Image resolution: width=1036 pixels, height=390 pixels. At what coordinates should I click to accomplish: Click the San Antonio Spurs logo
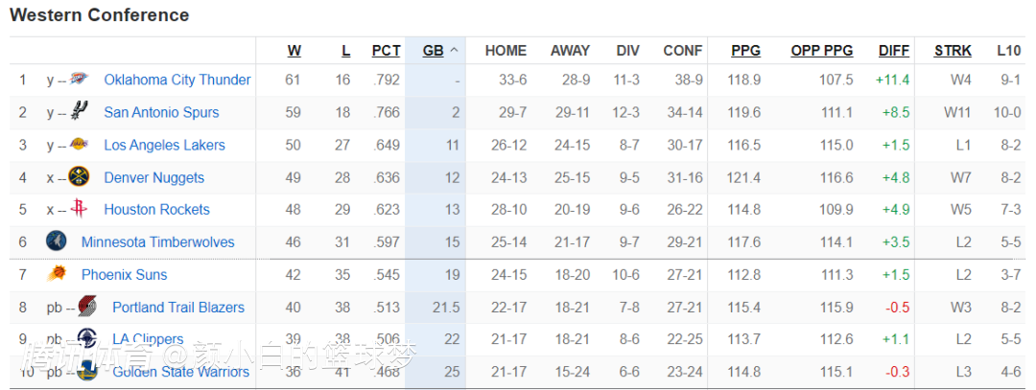coord(80,112)
